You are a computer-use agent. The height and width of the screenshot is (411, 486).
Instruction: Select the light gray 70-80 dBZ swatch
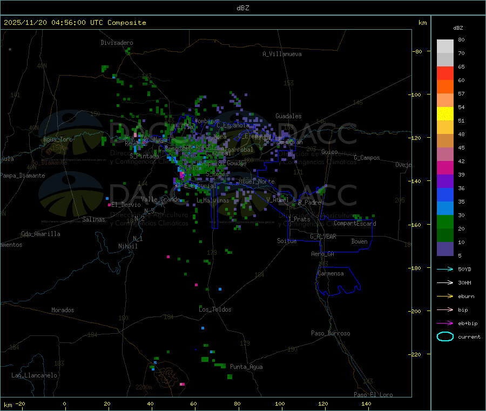[445, 46]
